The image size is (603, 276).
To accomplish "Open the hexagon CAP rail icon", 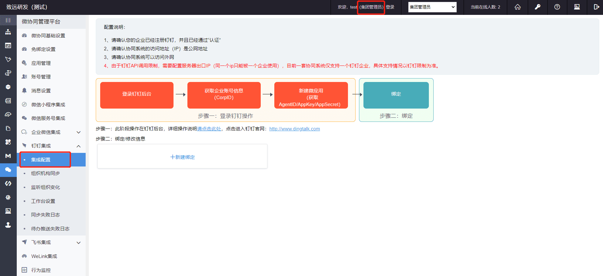I will pyautogui.click(x=8, y=87).
